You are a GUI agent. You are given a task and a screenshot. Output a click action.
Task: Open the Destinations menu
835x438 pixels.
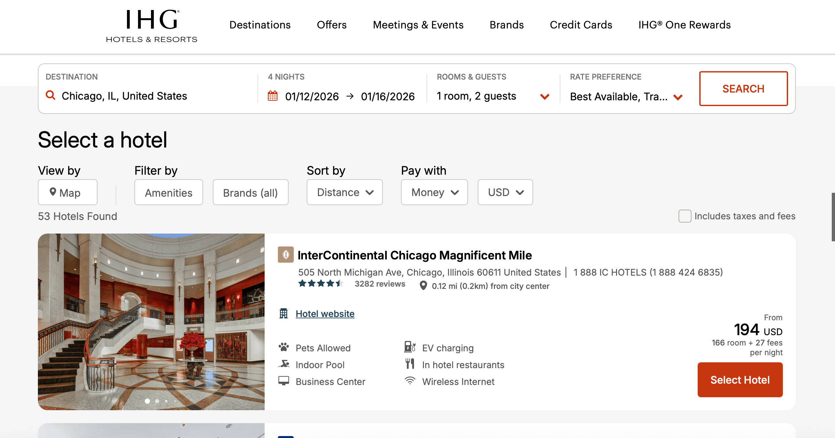tap(260, 25)
